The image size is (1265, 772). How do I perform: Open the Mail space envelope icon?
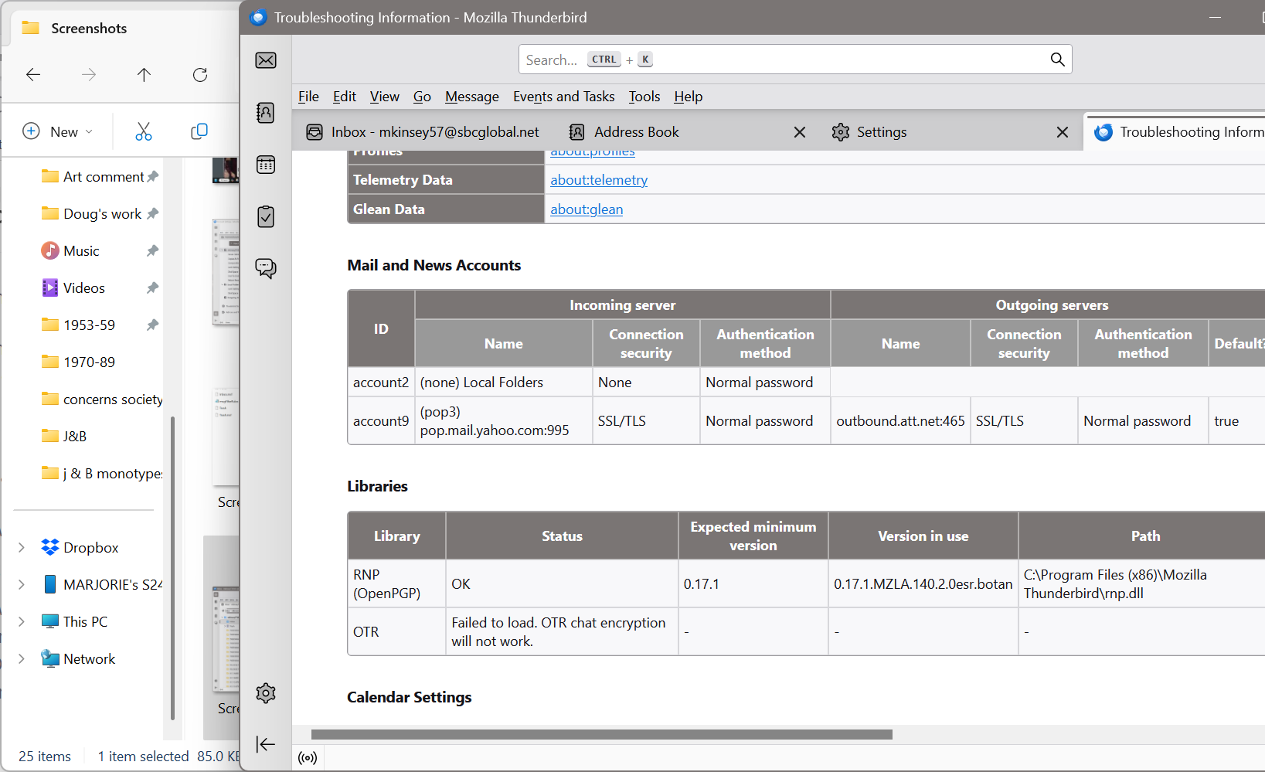266,60
